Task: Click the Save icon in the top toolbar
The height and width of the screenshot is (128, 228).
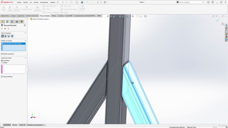Action: point(77,2)
